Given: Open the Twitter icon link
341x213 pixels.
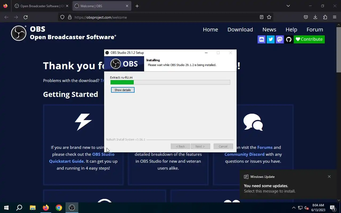Looking at the screenshot, I should (271, 39).
